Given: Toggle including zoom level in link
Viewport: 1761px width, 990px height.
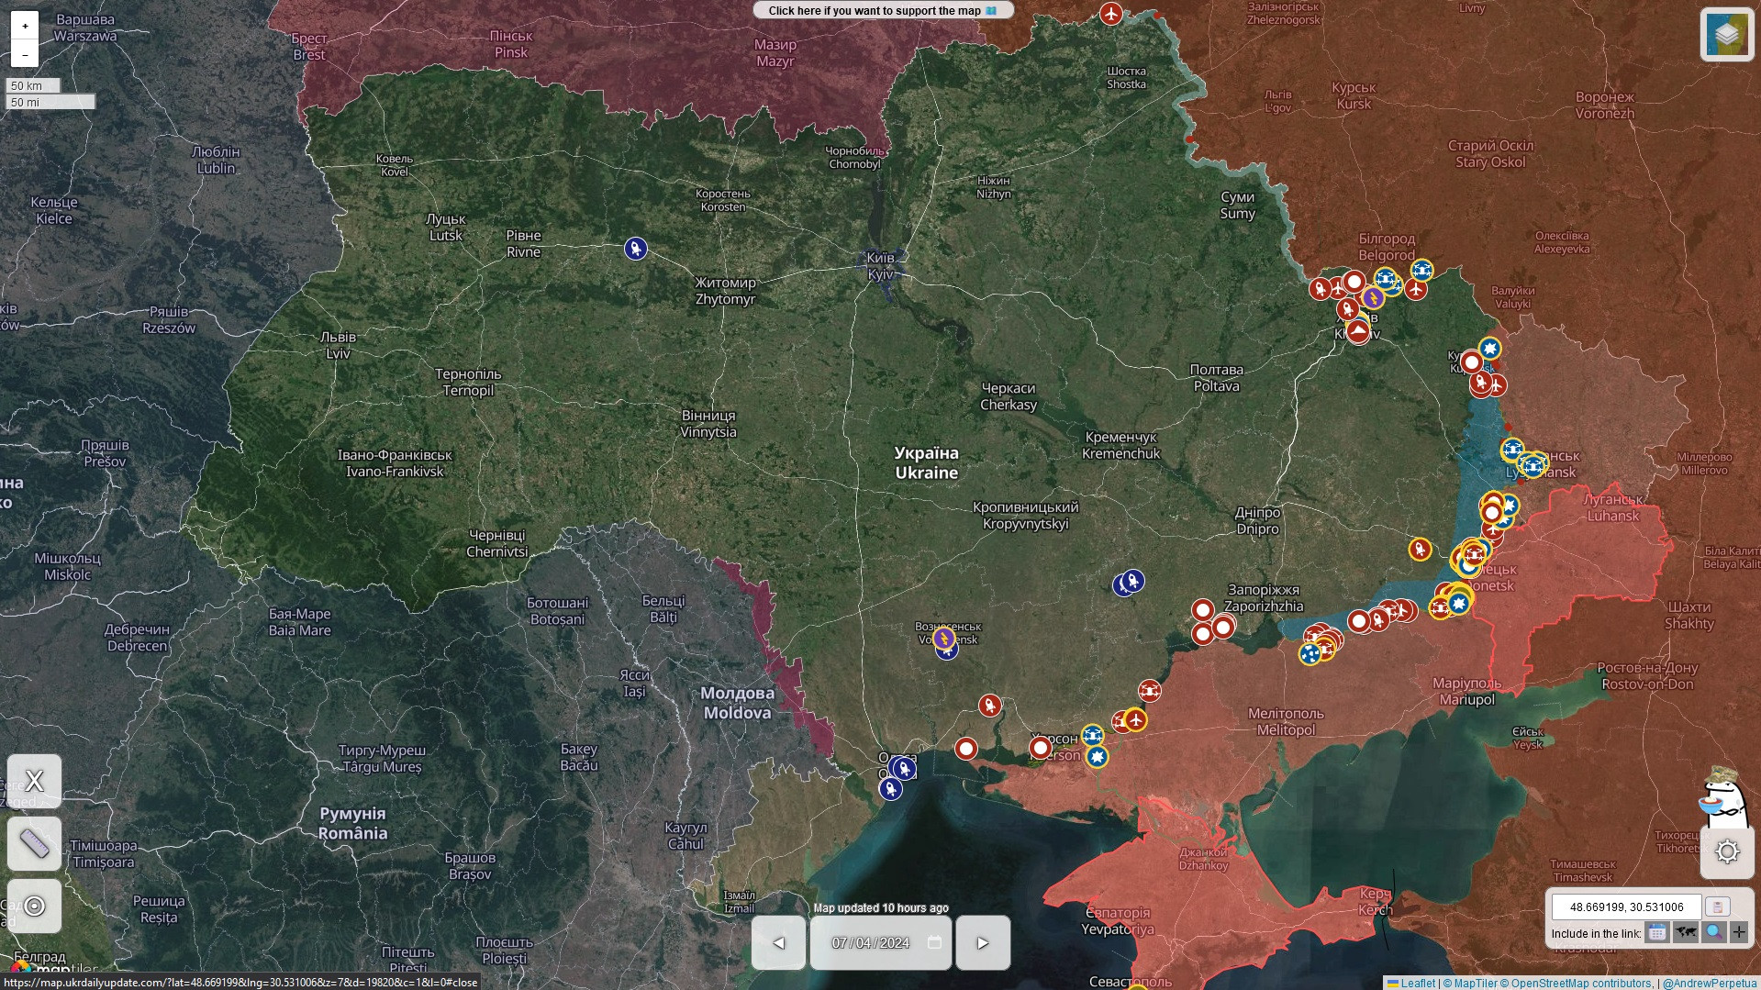Looking at the screenshot, I should [x=1712, y=933].
